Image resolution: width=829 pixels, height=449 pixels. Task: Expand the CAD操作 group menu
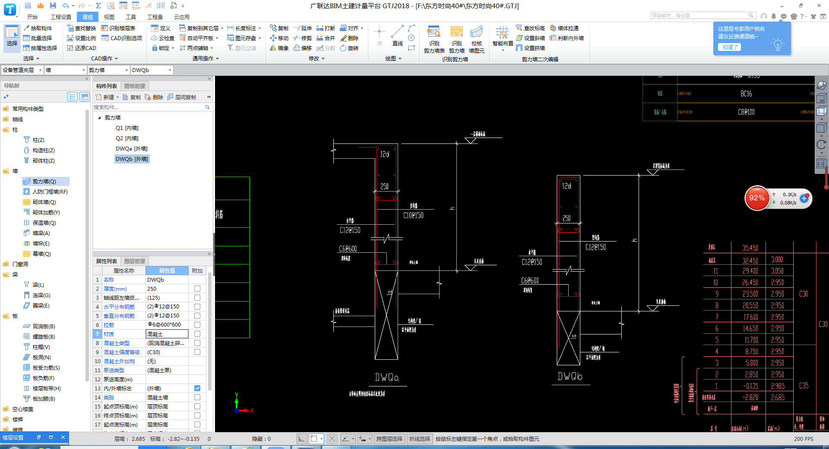click(x=104, y=58)
